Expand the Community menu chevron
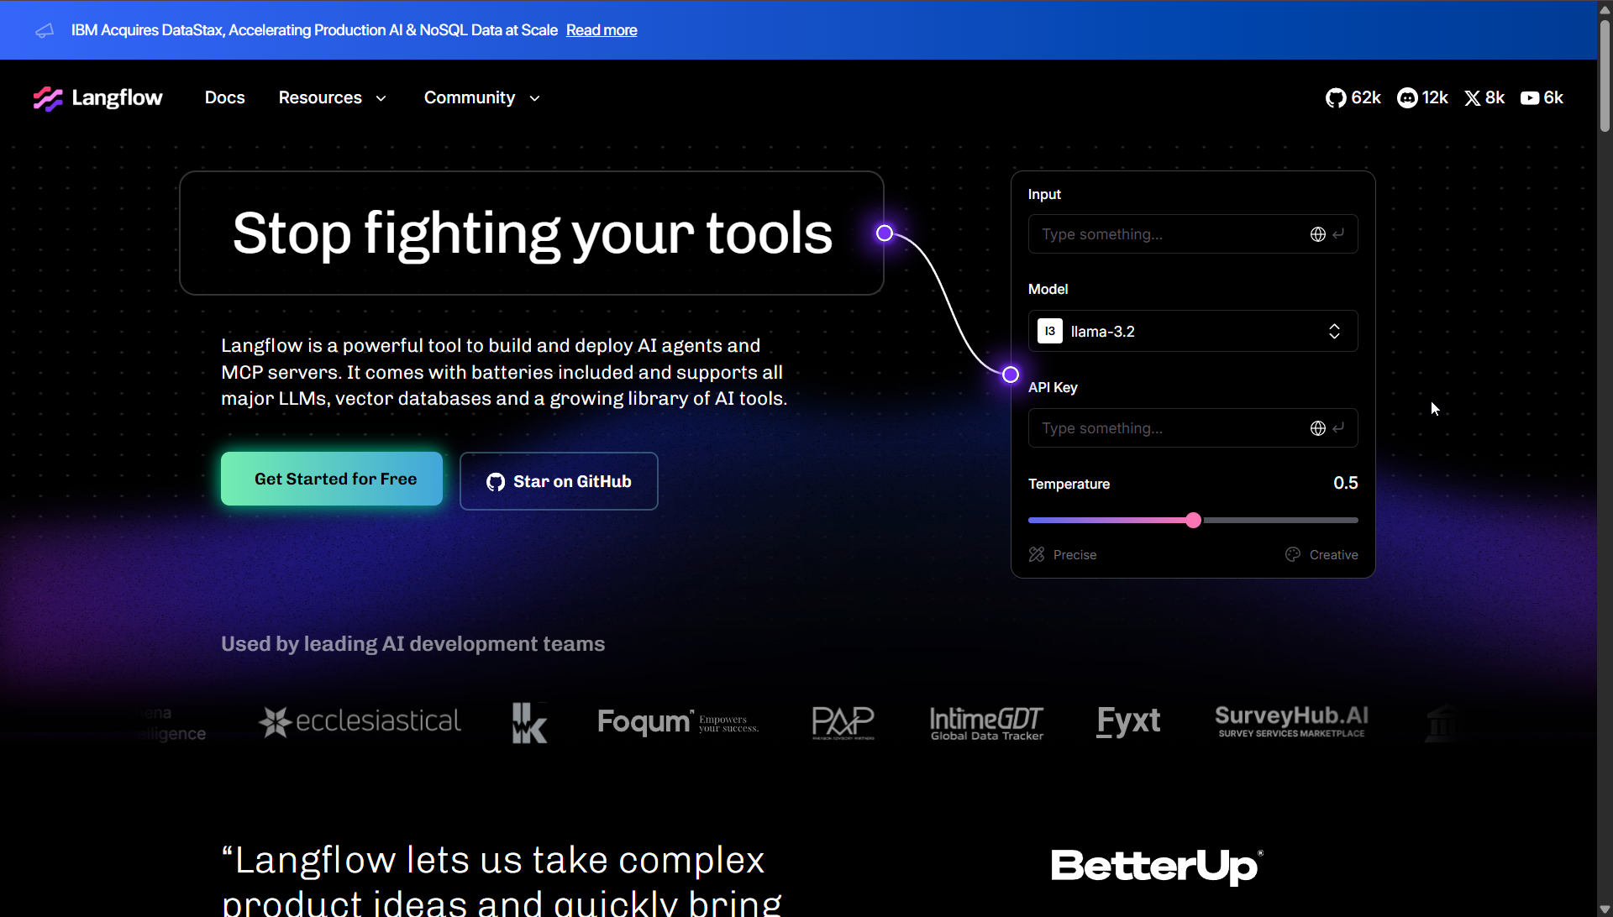 534,98
